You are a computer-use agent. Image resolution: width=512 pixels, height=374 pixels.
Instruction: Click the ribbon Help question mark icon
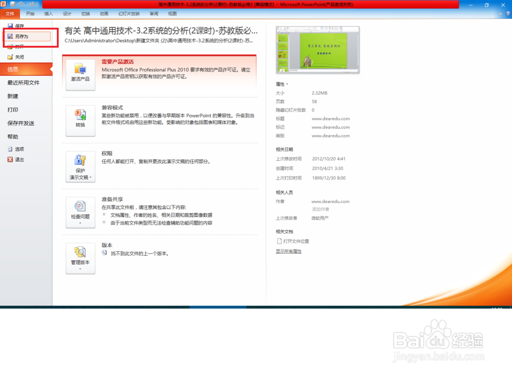coord(508,14)
